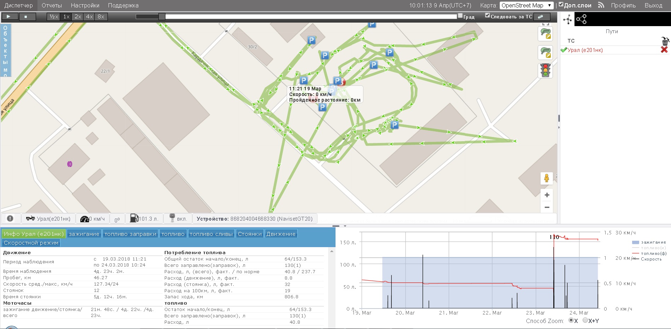
Task: Click the playback timeline slider handle
Action: point(162,17)
